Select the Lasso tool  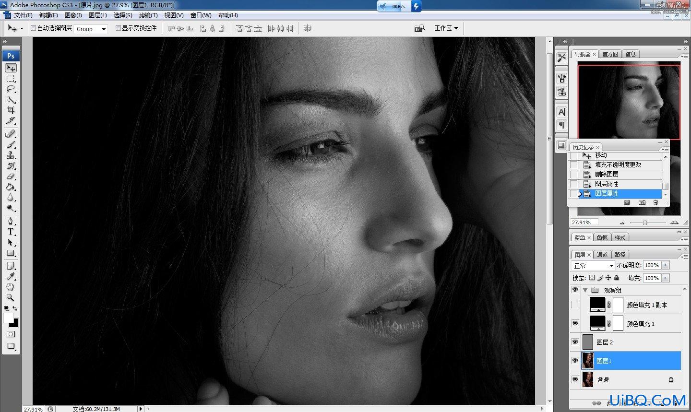11,89
